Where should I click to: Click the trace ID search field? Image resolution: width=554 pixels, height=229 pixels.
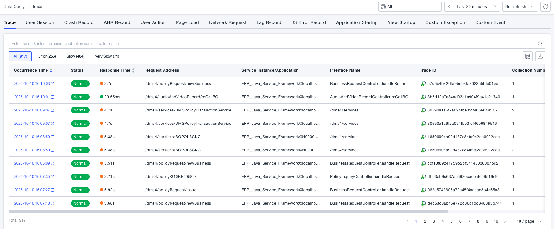[272, 44]
